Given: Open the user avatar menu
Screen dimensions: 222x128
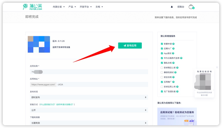Looking at the screenshot, I should [x=191, y=7].
